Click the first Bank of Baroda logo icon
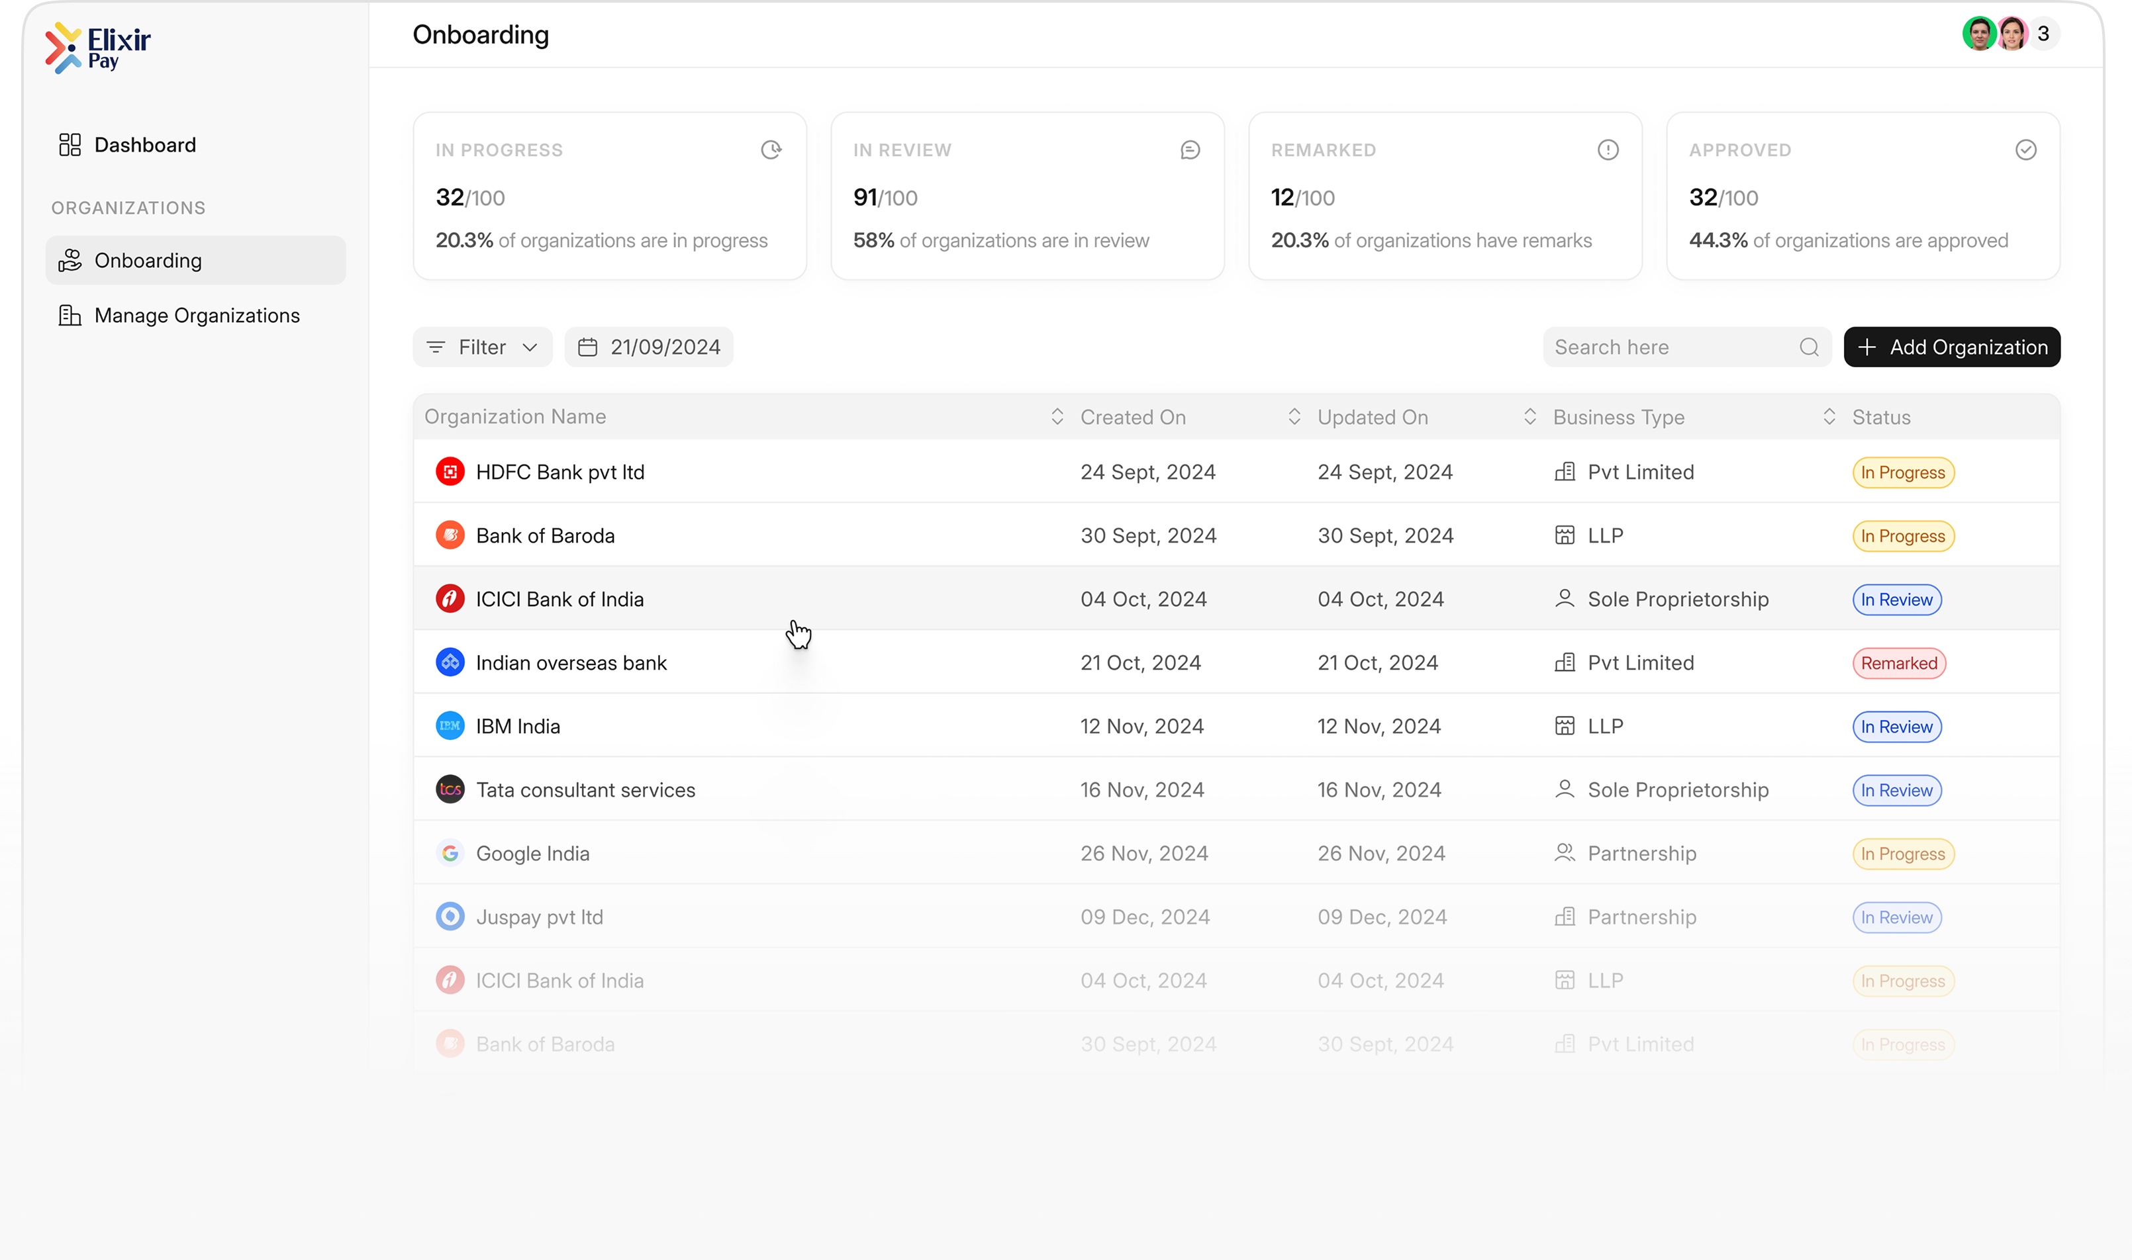This screenshot has height=1260, width=2132. [450, 536]
